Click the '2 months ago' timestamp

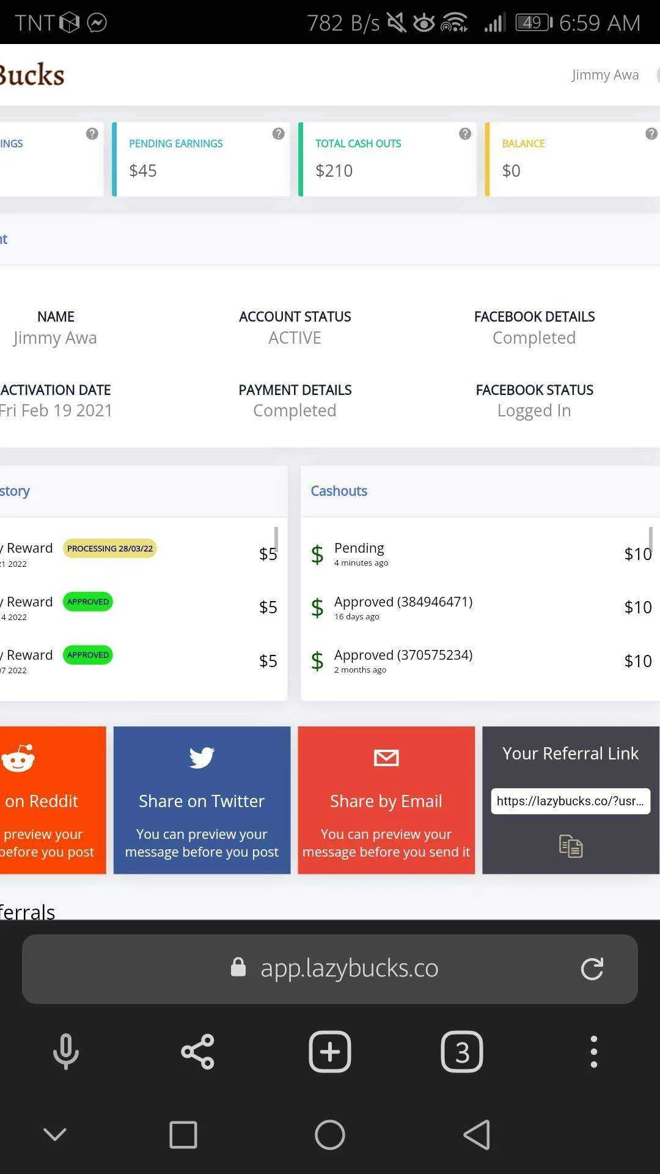pos(361,670)
